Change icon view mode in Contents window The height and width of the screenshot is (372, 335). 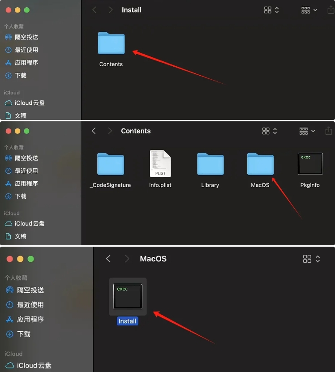[270, 131]
